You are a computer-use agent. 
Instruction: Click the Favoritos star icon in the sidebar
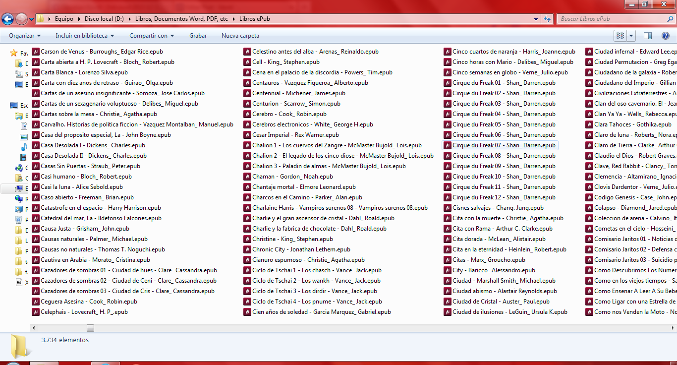14,53
